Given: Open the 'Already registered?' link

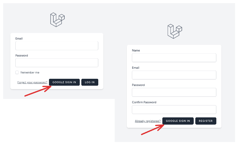Looking at the screenshot, I should 148,121.
